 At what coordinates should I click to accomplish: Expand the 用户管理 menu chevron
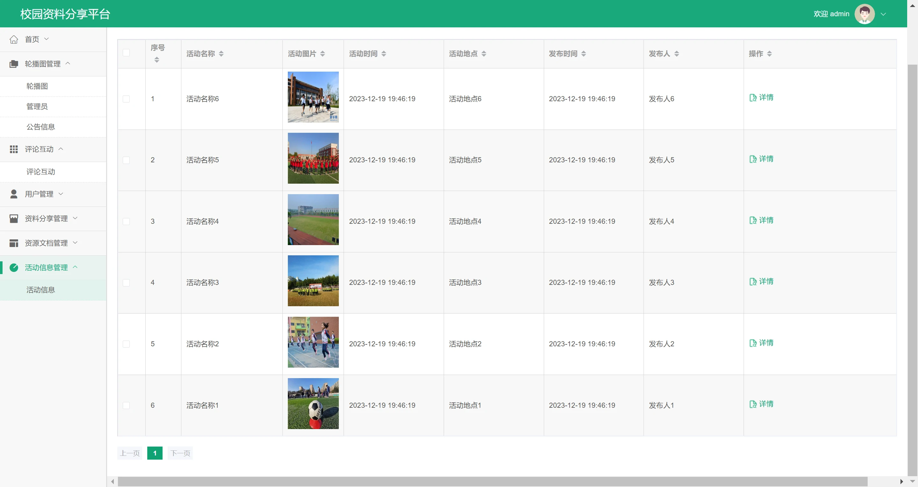61,194
